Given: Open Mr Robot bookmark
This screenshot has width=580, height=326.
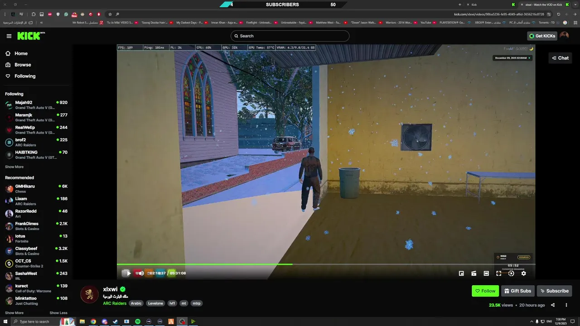Looking at the screenshot, I should pos(88,22).
